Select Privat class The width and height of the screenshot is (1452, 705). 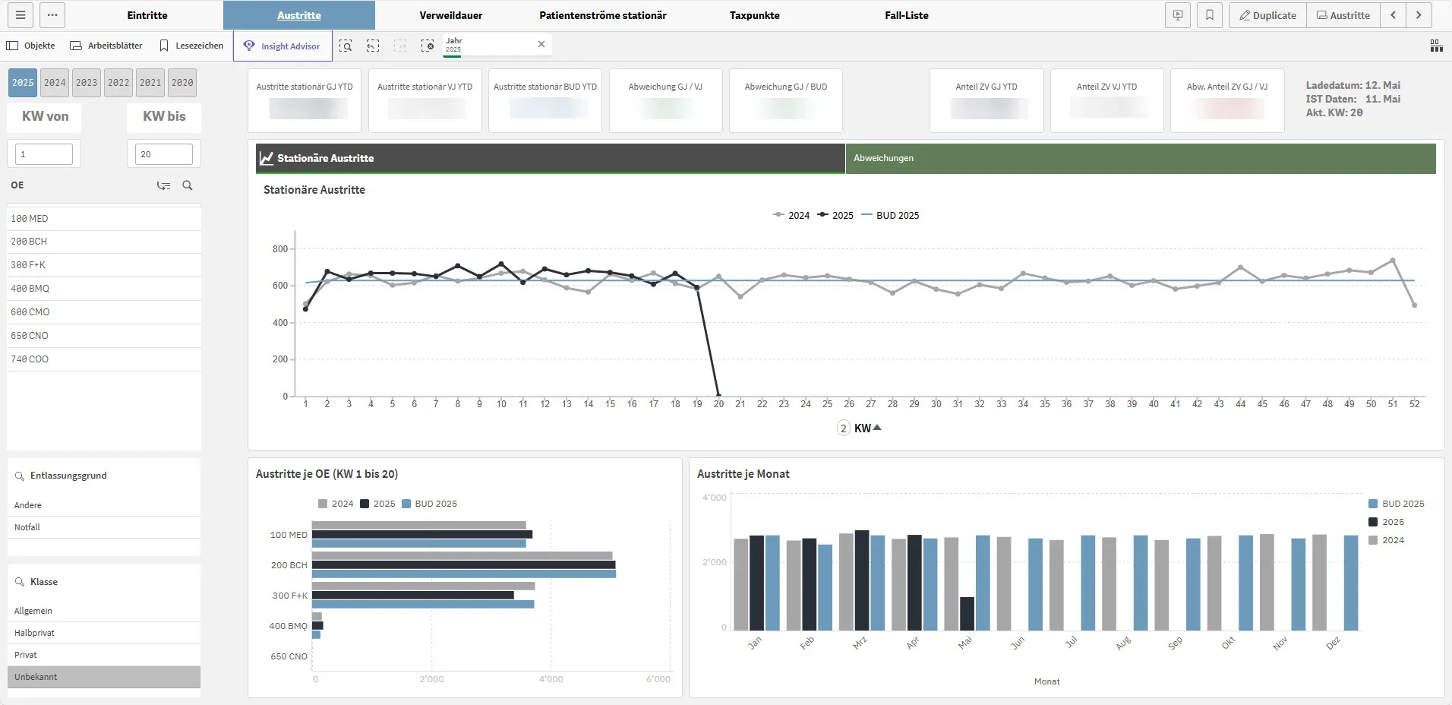point(104,655)
